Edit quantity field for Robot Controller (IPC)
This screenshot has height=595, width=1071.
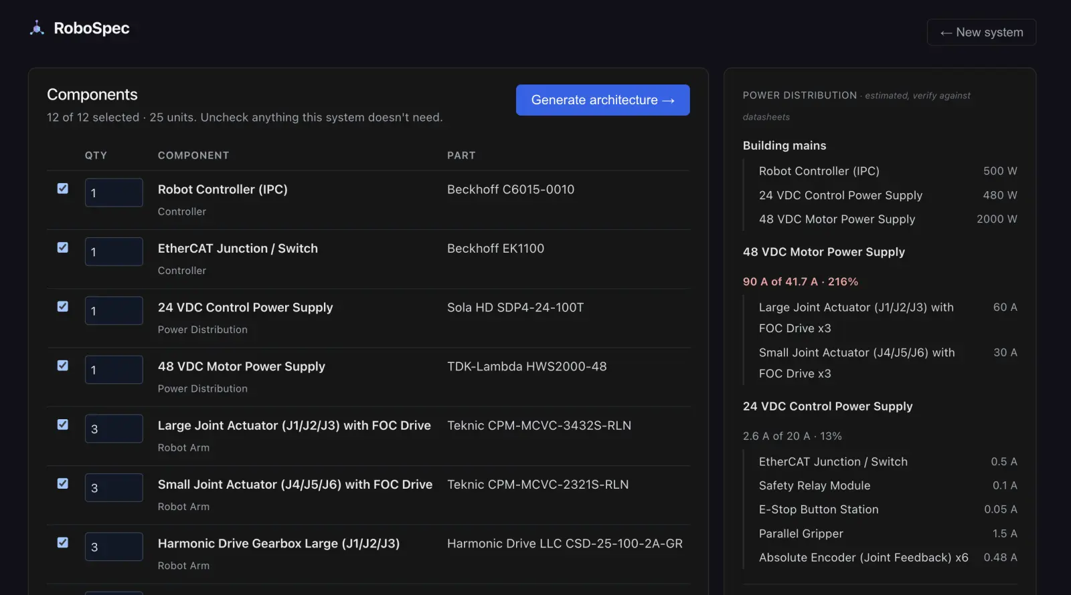[114, 193]
